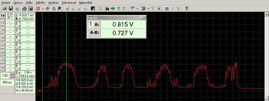This screenshot has width=269, height=101.
Task: Toggle channel 1 button in left panel
Action: point(3,15)
